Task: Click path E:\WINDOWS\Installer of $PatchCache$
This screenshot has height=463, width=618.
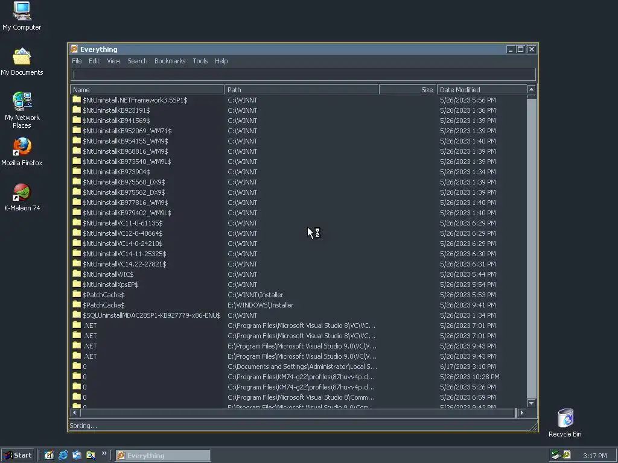Action: click(x=261, y=304)
